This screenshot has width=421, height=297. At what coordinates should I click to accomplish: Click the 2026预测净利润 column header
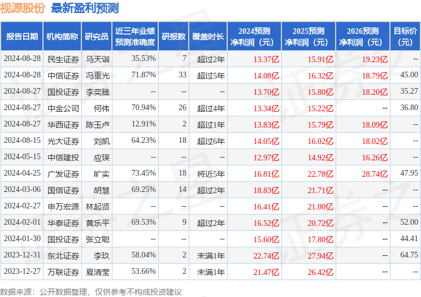click(x=363, y=37)
